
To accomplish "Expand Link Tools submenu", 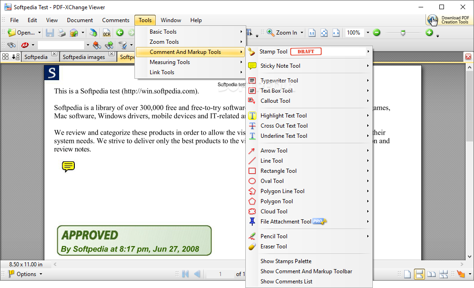I will [190, 72].
